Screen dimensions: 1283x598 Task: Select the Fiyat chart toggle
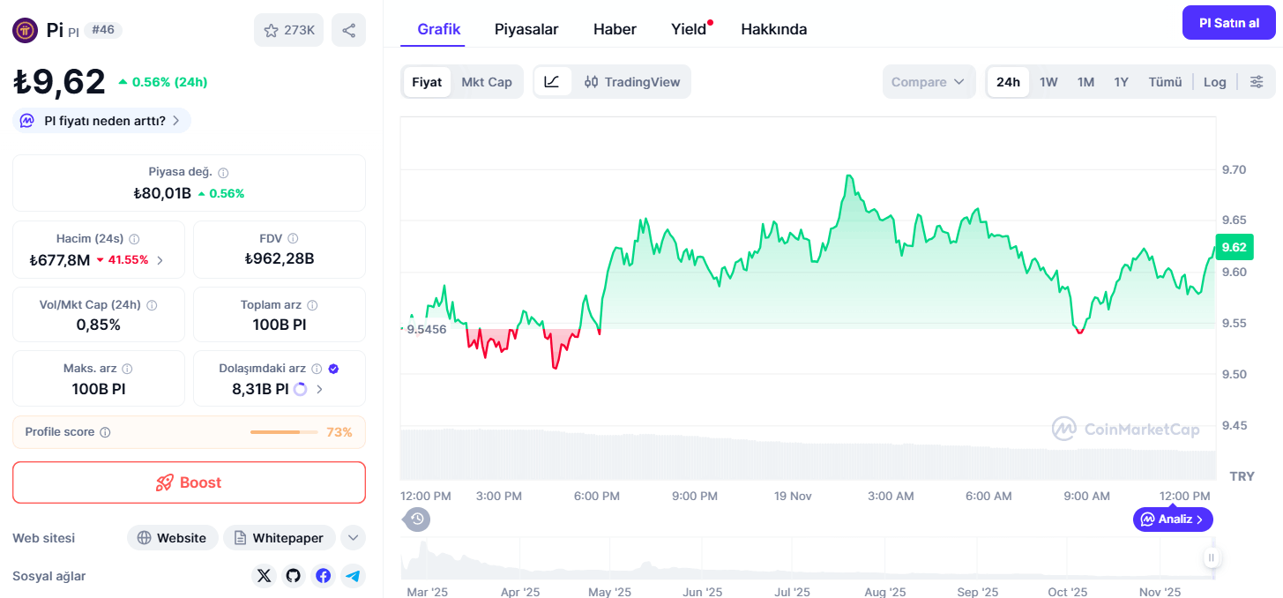click(x=427, y=82)
